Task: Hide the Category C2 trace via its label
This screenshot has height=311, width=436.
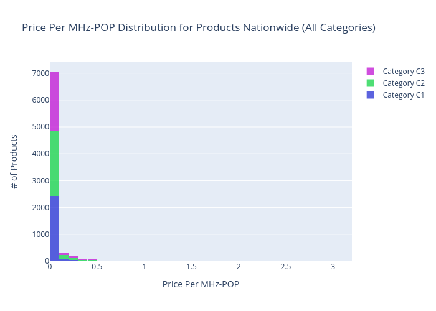Action: (404, 83)
